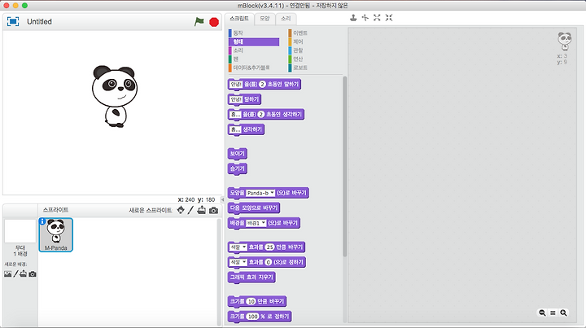
Task: Click the 100 value in the size set block
Action: pos(252,317)
